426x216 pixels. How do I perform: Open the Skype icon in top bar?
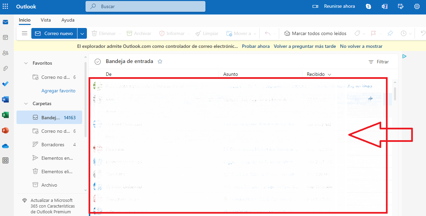click(x=368, y=6)
